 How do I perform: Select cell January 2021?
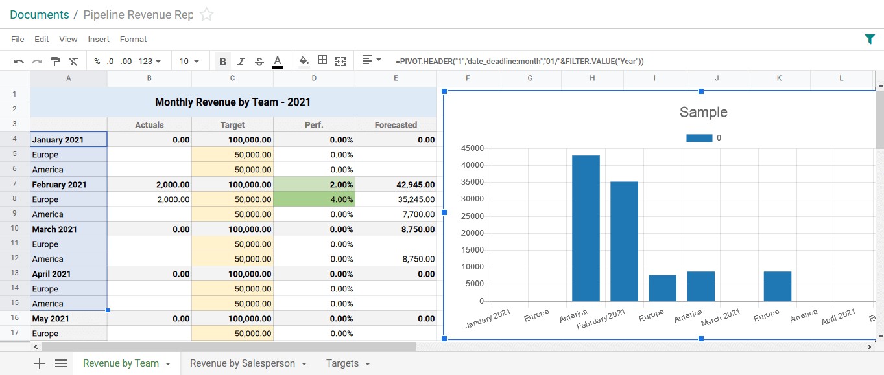coord(69,140)
